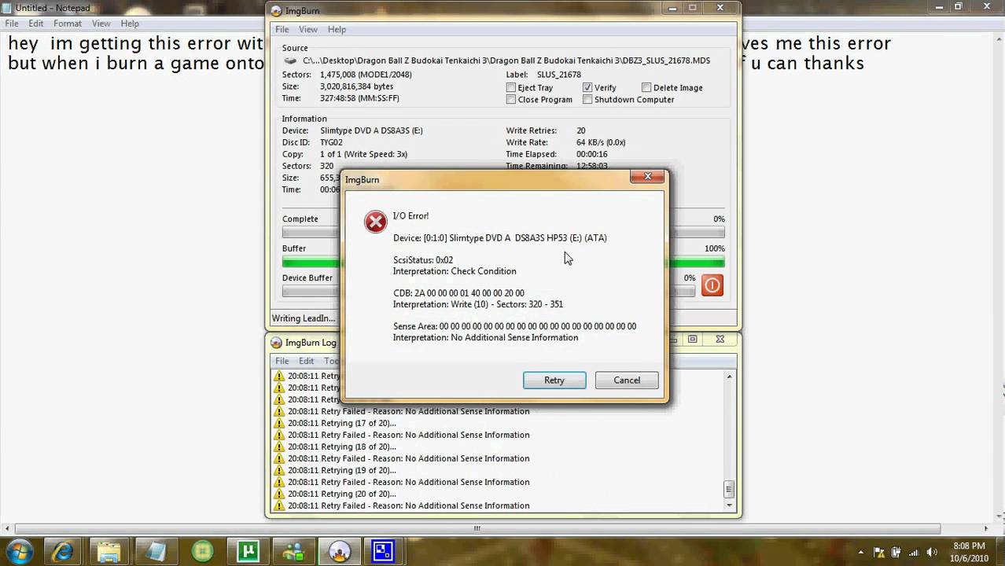
Task: Click the volume speaker tray icon
Action: [933, 552]
